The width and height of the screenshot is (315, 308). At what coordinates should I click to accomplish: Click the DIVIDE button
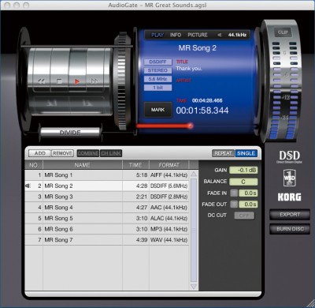(70, 133)
